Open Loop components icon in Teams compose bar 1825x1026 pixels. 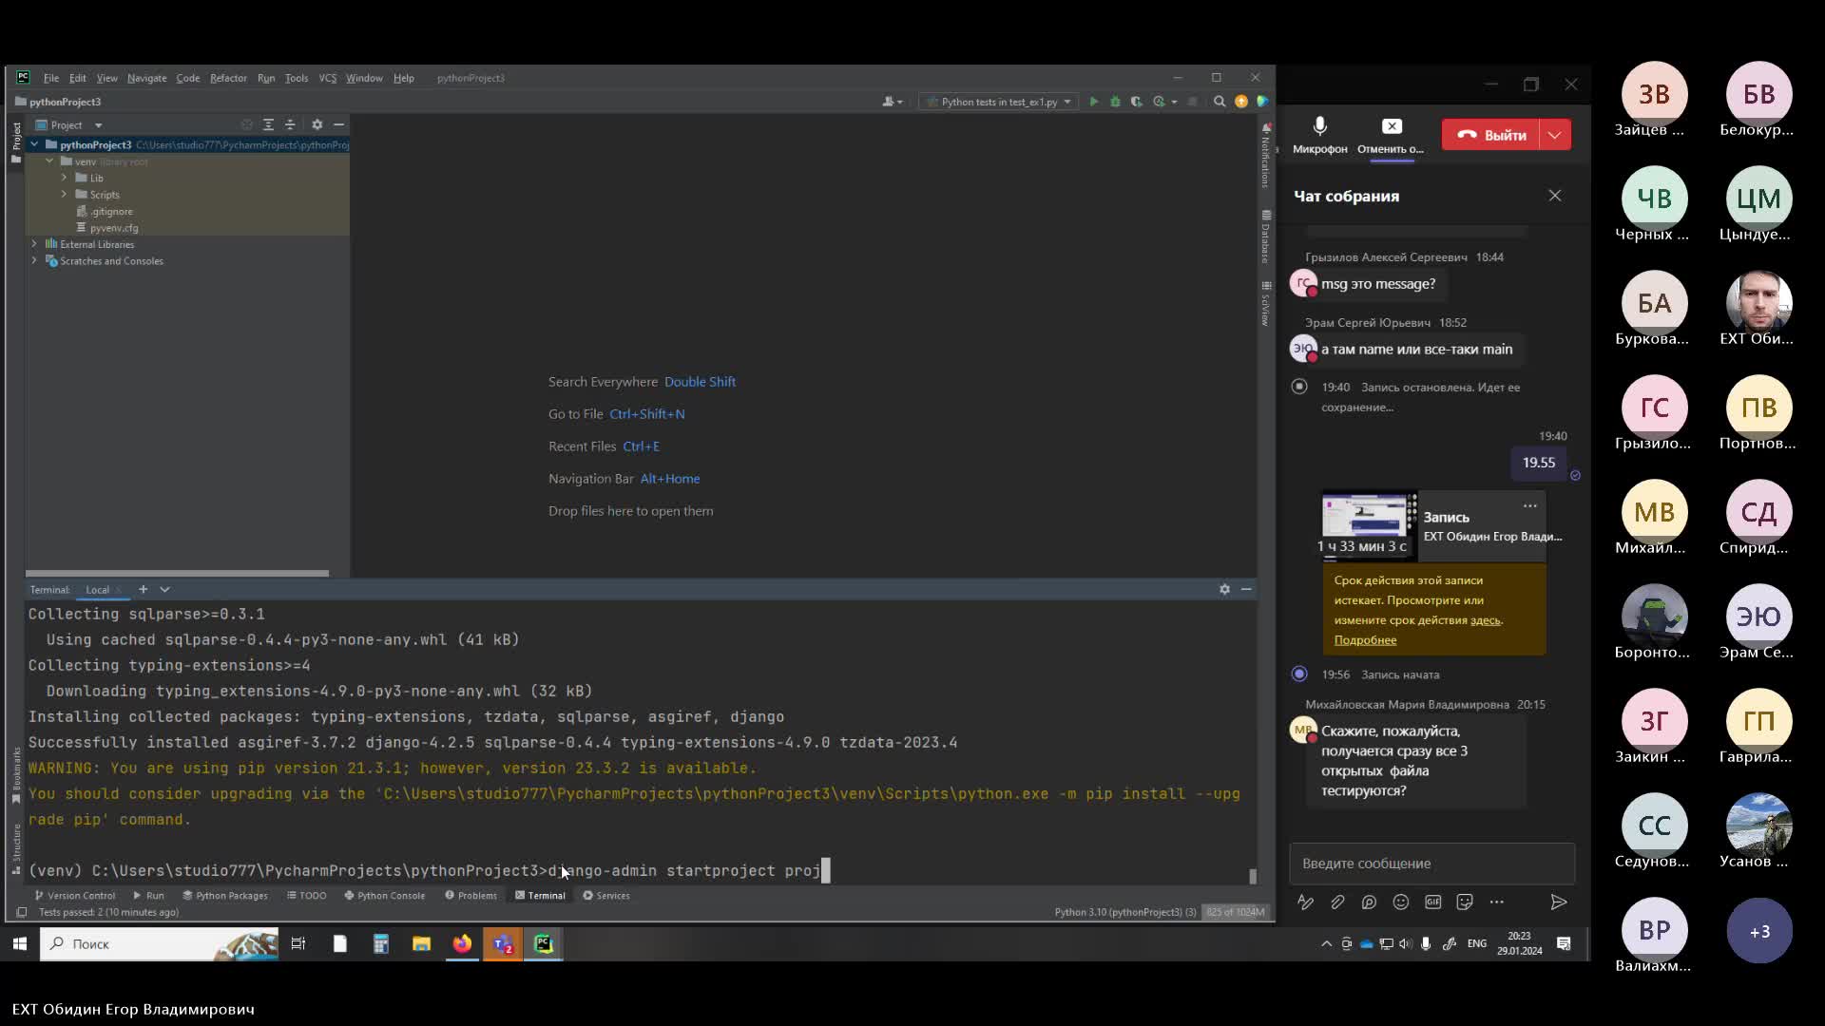coord(1369,902)
